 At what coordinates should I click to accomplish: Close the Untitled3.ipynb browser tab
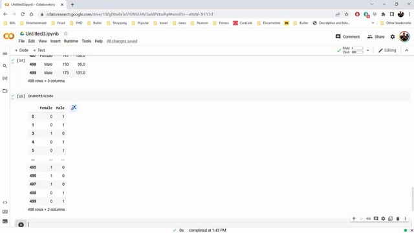[x=62, y=5]
